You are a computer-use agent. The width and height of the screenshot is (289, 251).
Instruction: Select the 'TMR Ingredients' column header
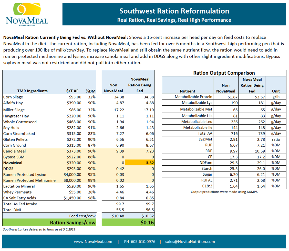pyautogui.click(x=33, y=91)
